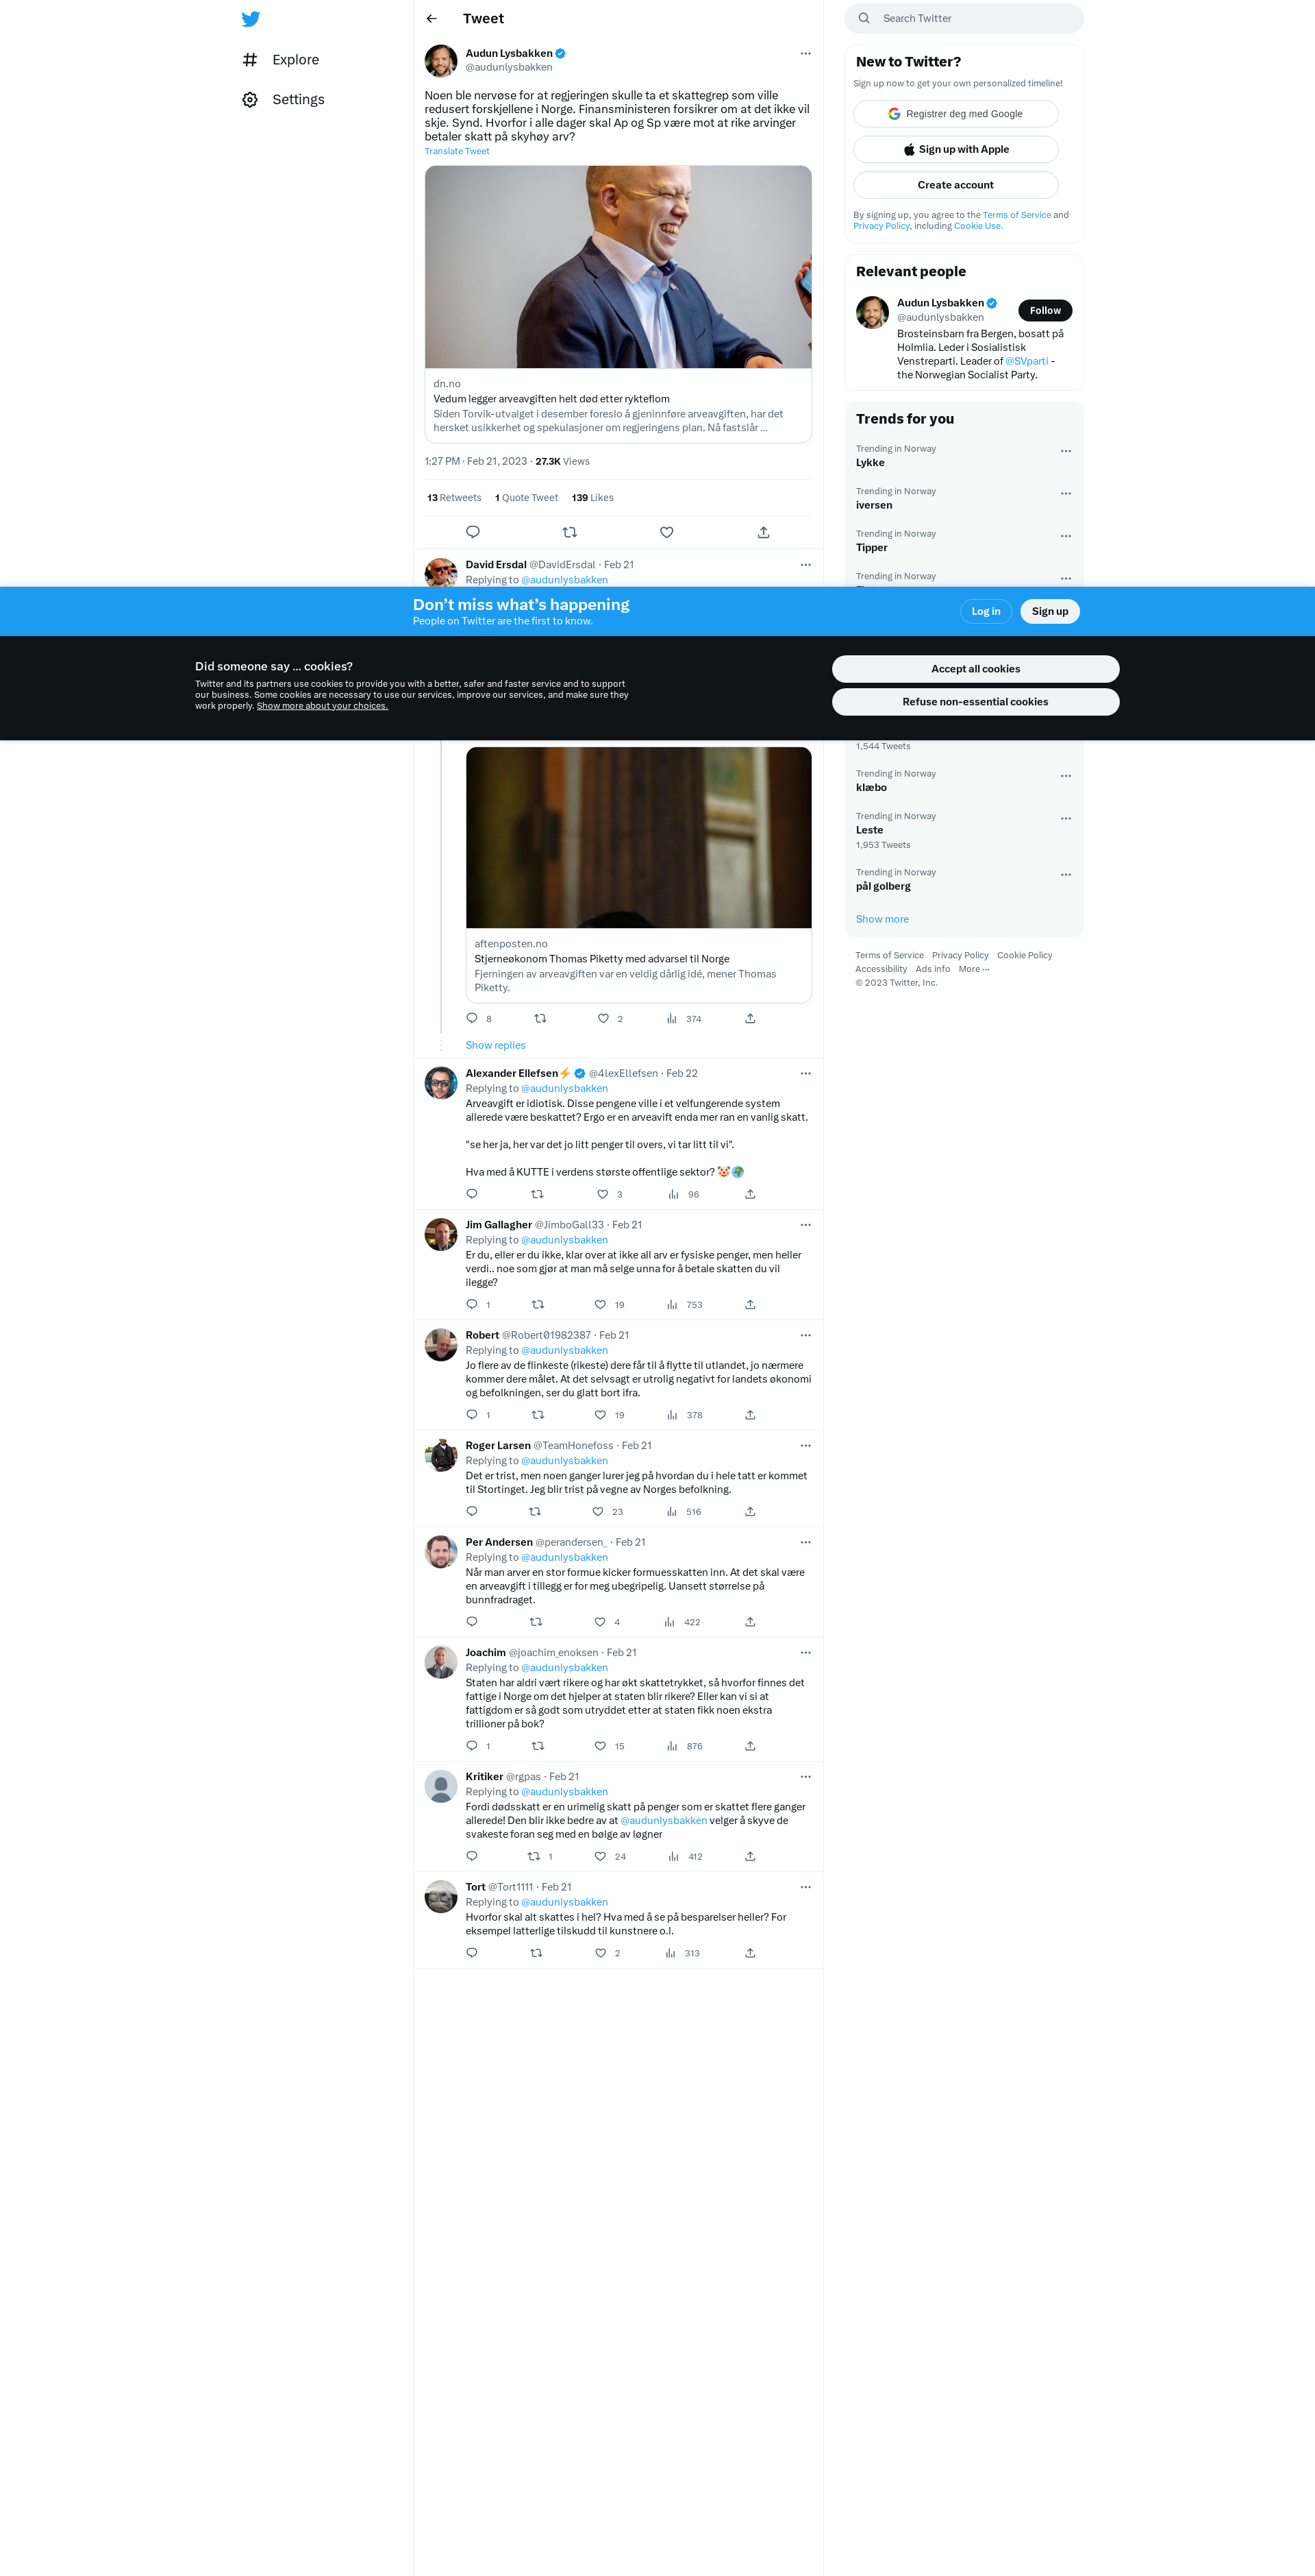Open options for klæbo trend
The height and width of the screenshot is (2576, 1315).
(x=1065, y=776)
